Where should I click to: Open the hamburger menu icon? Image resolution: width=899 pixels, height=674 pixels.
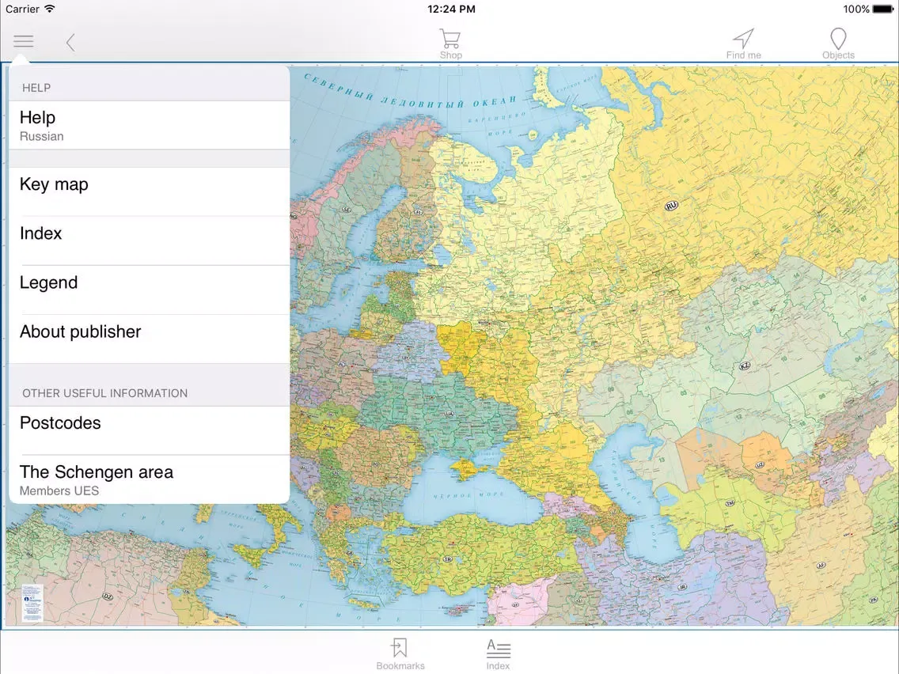pos(24,41)
